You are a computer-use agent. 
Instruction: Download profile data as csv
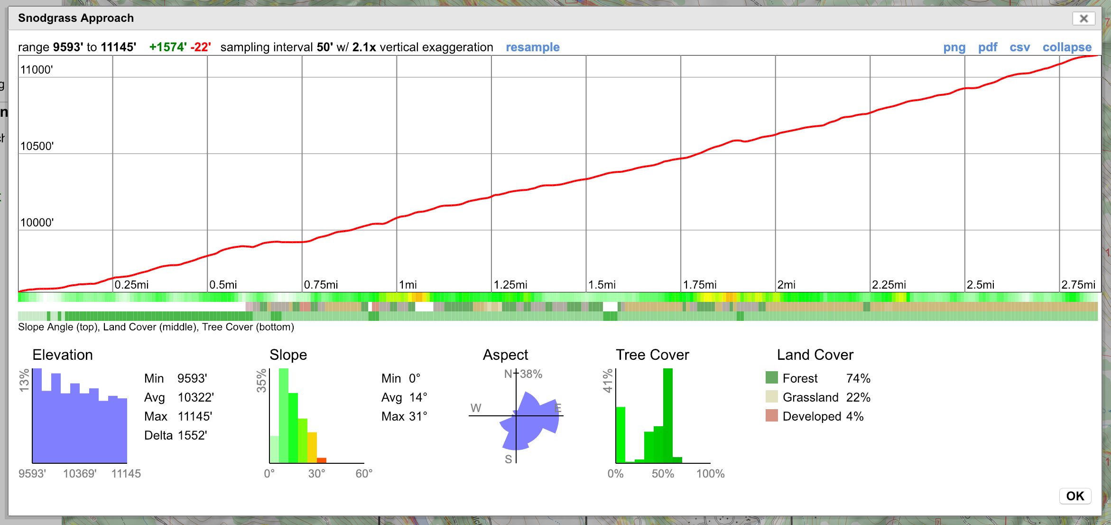(1020, 47)
